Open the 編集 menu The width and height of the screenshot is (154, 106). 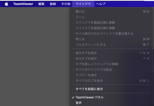(x=41, y=4)
